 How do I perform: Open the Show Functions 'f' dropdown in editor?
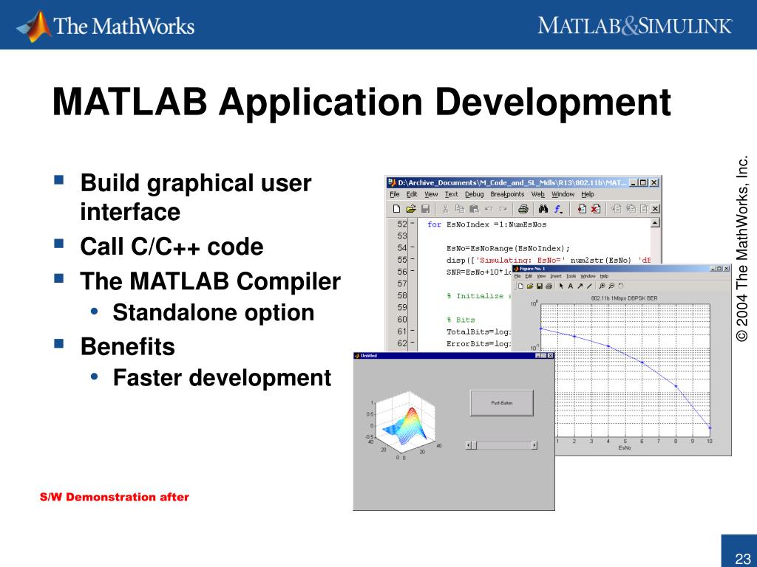(x=558, y=209)
